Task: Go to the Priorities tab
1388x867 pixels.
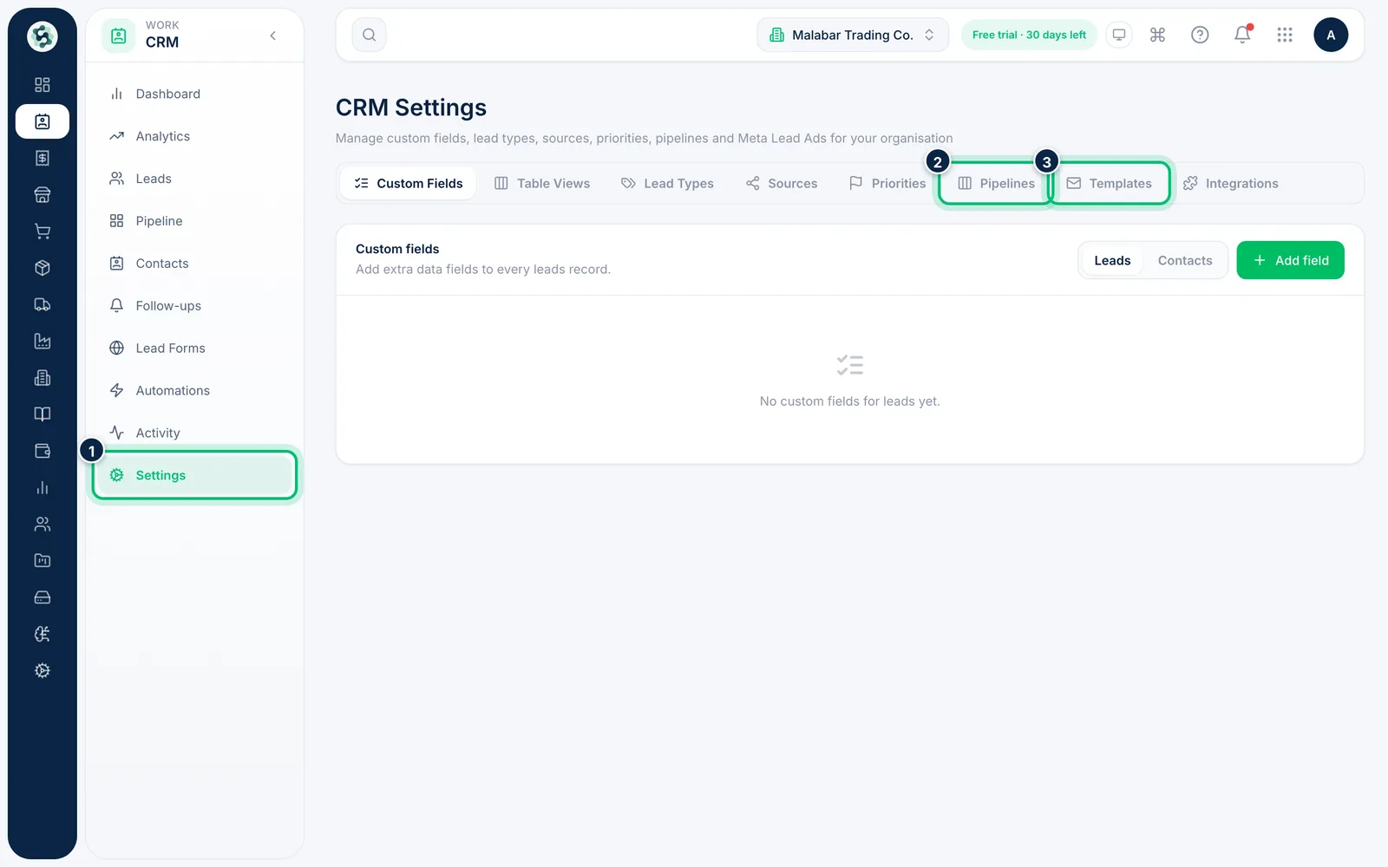Action: point(887,183)
